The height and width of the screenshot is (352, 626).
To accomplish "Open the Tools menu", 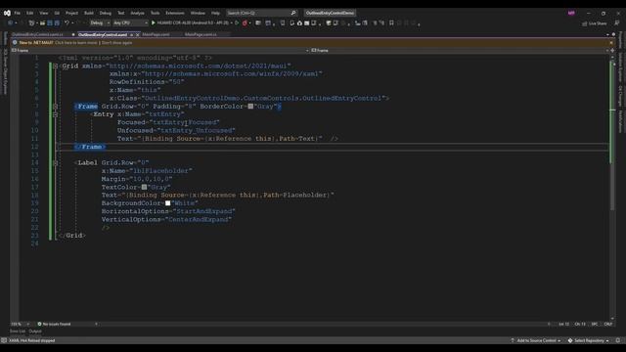I will pyautogui.click(x=155, y=13).
